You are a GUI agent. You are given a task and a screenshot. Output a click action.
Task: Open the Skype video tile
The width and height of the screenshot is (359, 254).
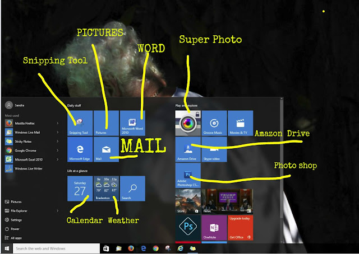[x=214, y=149]
